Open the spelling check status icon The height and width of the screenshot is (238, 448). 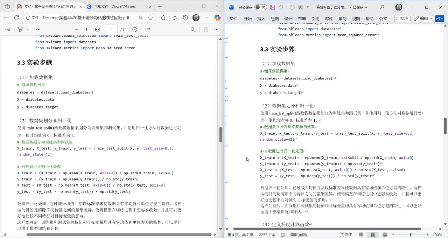[x=283, y=235]
